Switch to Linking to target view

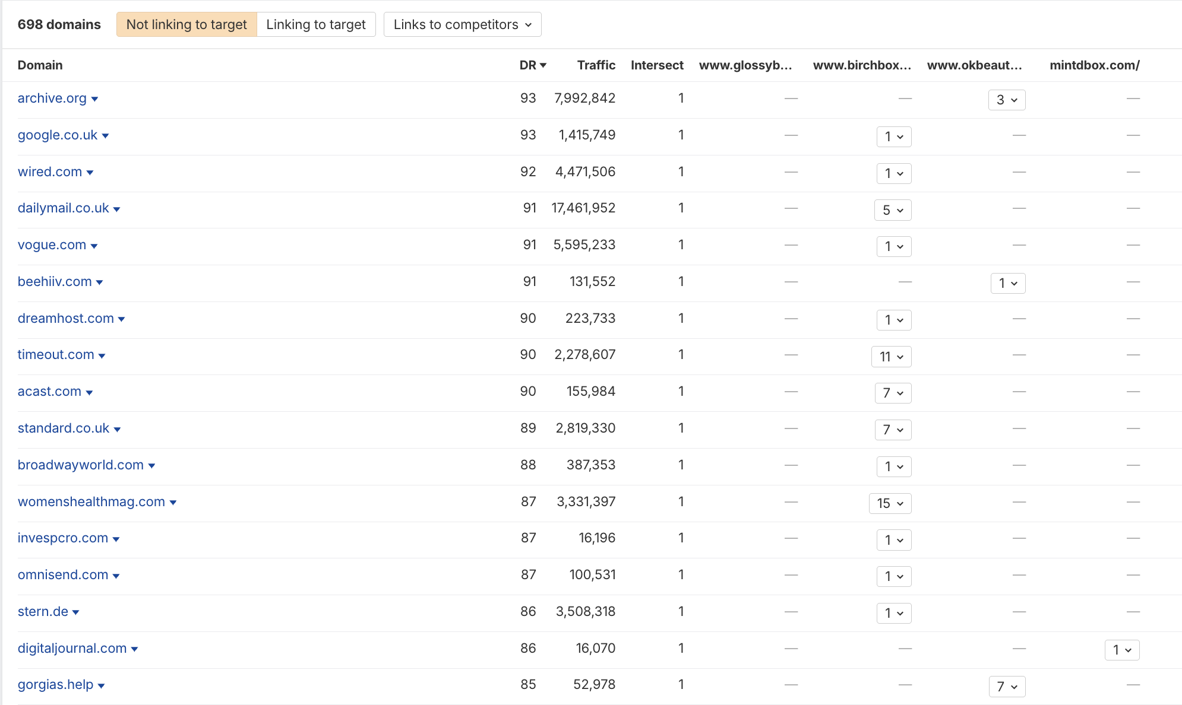(315, 24)
